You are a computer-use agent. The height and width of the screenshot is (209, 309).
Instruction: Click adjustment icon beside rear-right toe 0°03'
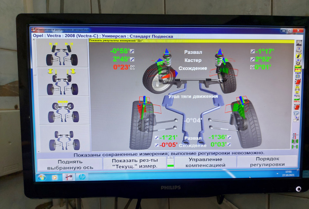point(229,145)
